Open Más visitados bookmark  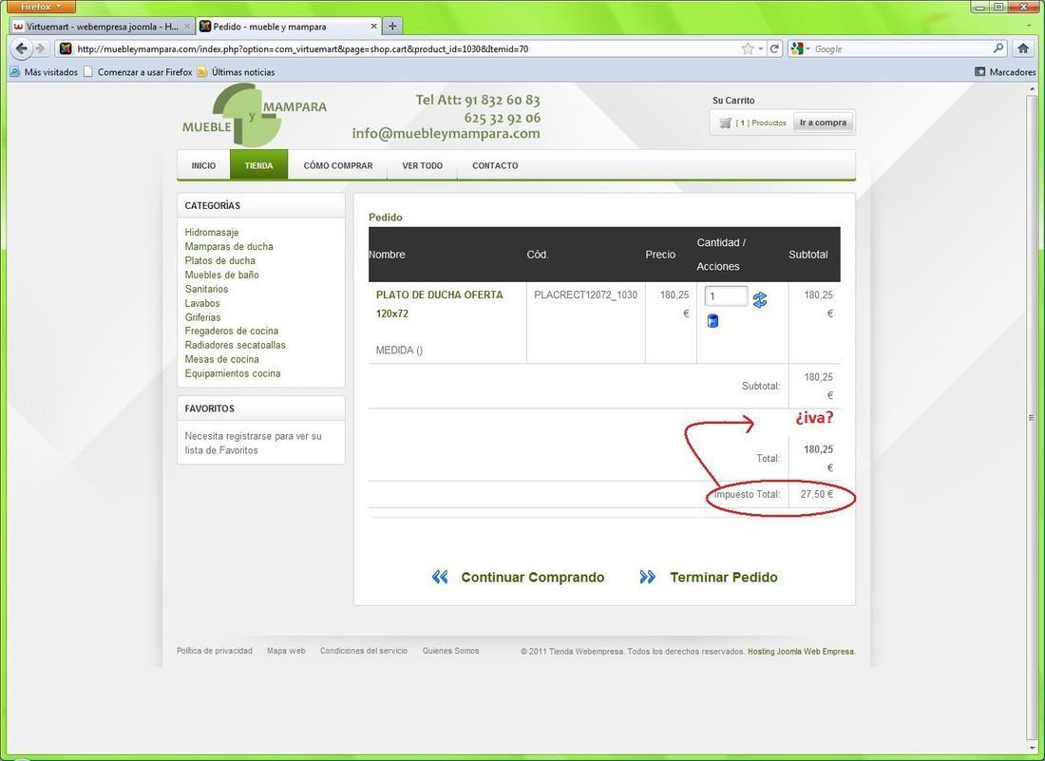[x=44, y=72]
